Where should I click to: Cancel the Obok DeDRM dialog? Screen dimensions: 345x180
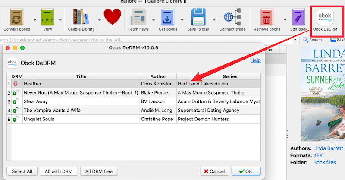(x=214, y=171)
